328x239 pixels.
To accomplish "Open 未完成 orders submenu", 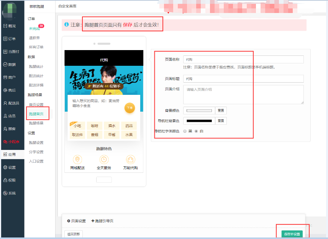I will (x=34, y=29).
